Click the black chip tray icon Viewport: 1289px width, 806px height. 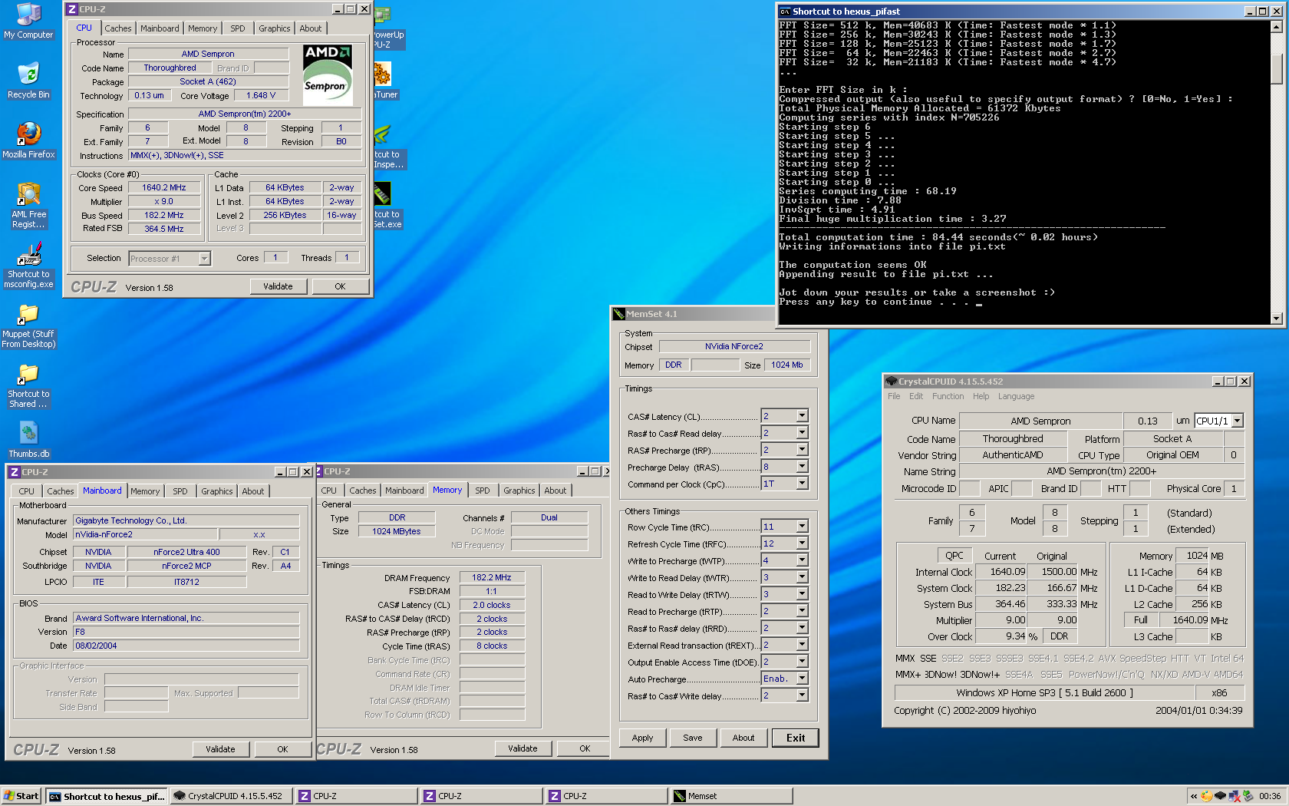[x=1220, y=796]
